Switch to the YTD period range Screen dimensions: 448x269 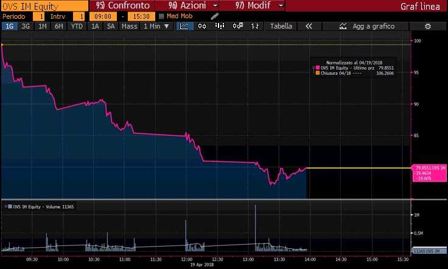[x=77, y=26]
